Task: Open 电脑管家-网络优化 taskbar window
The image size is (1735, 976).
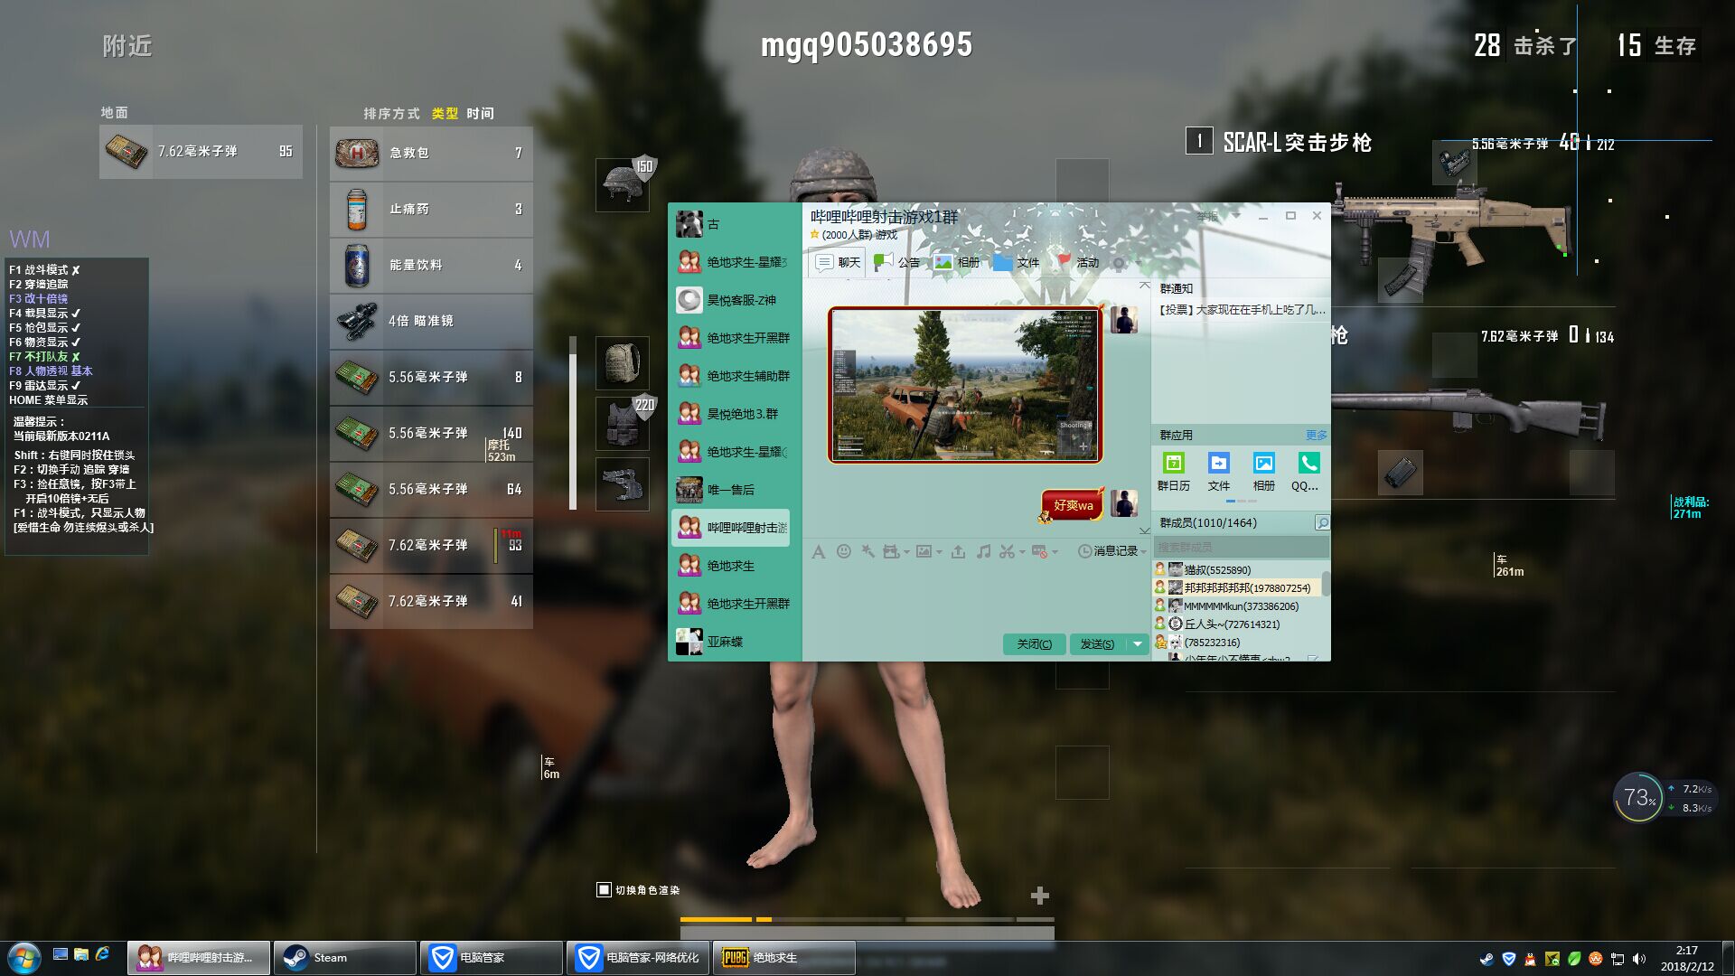Action: [x=638, y=958]
